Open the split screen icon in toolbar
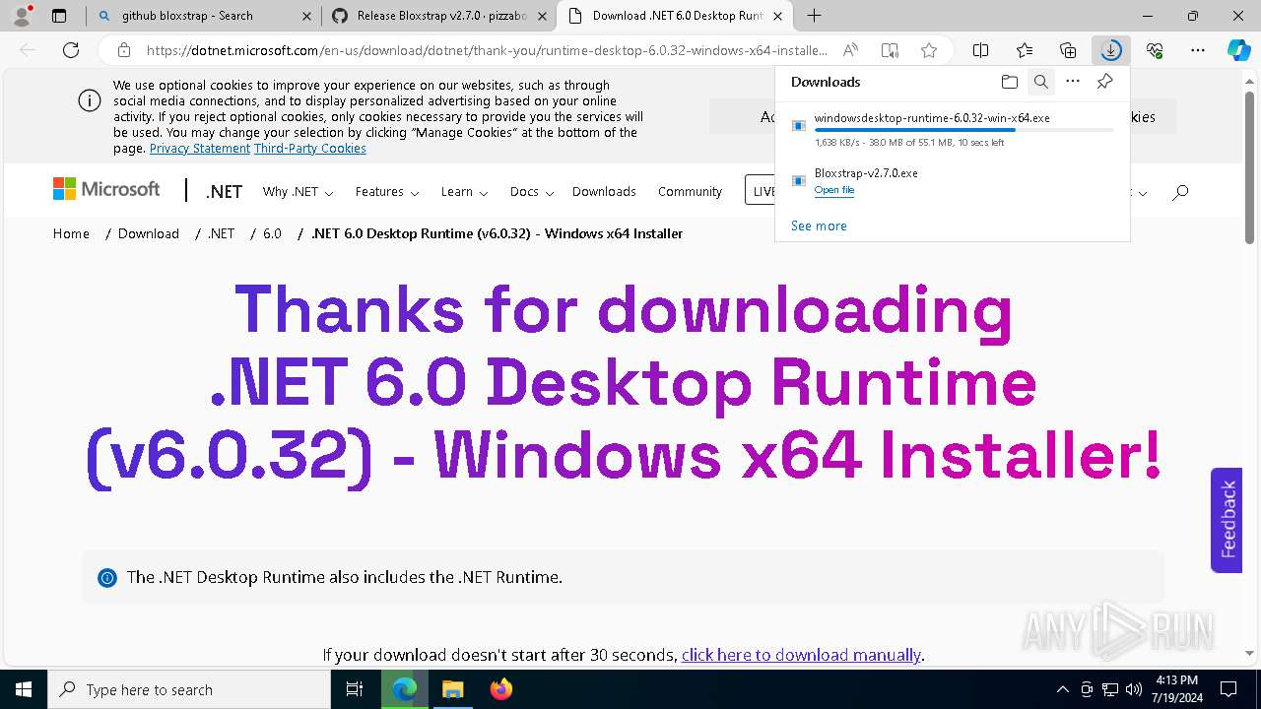The image size is (1261, 709). click(x=981, y=50)
